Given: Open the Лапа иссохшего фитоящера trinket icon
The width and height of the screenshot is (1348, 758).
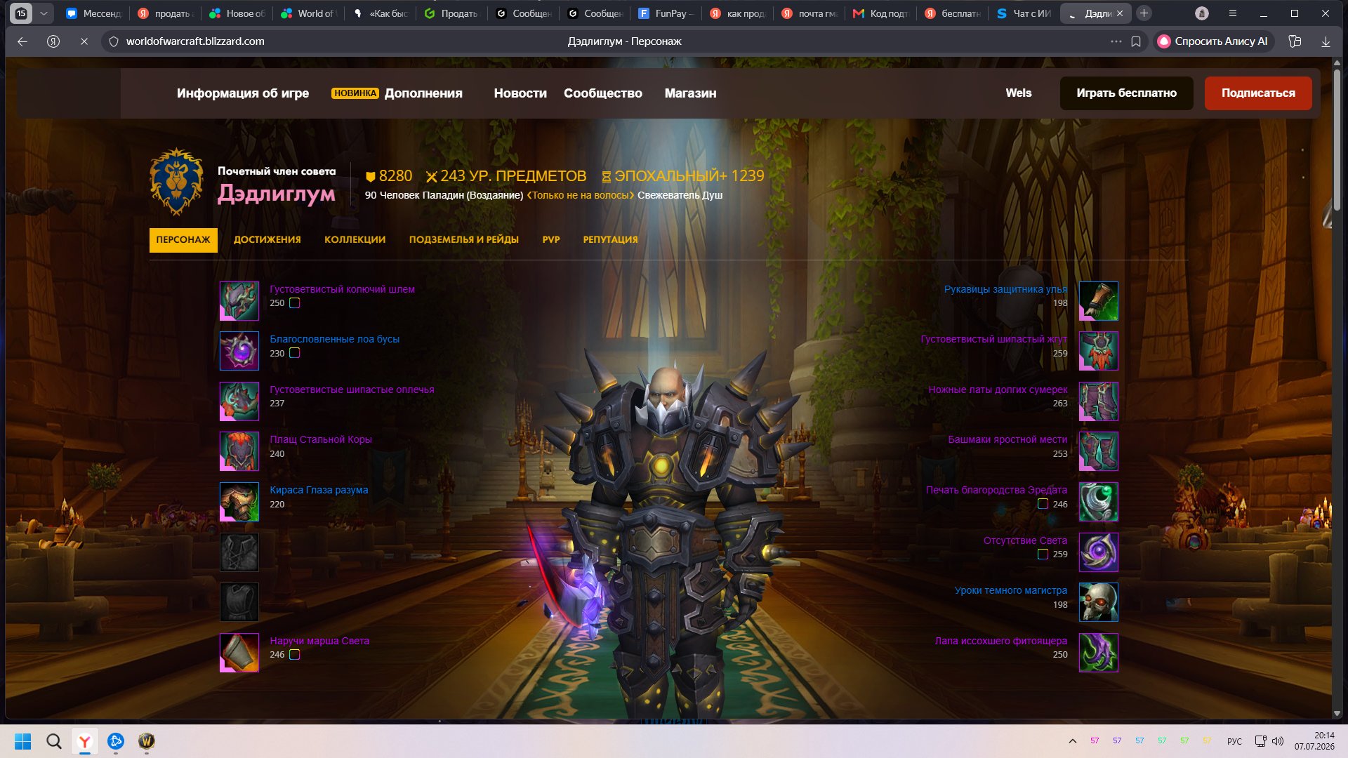Looking at the screenshot, I should point(1099,653).
